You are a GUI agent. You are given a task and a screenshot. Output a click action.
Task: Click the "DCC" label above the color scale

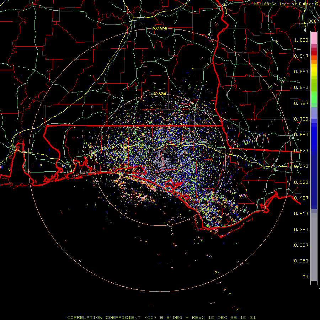point(312,21)
